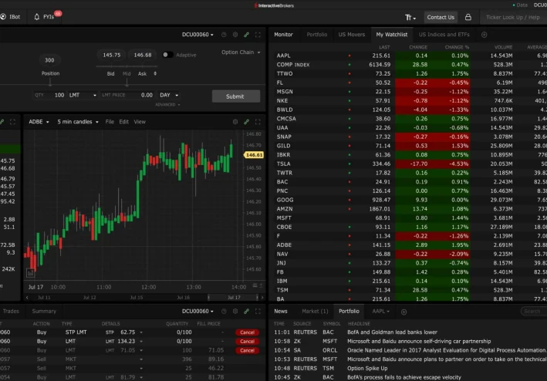Switch to the Portfolio watchlist tab
Screen dimensions: 547x381
pyautogui.click(x=317, y=35)
